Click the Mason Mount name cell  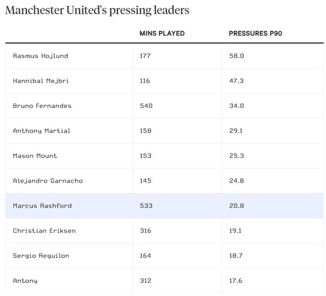click(x=35, y=156)
